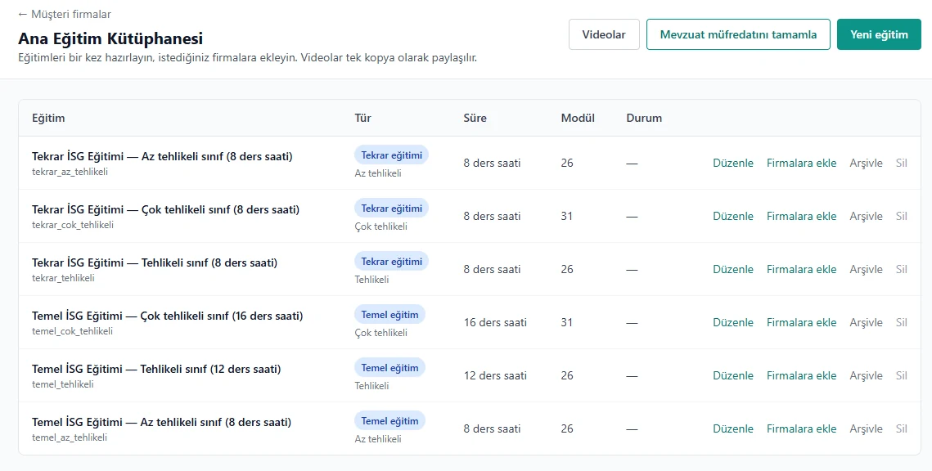Image resolution: width=932 pixels, height=471 pixels.
Task: Edit the temel_cok_tehlikeli 16 ders saati training
Action: click(x=733, y=322)
